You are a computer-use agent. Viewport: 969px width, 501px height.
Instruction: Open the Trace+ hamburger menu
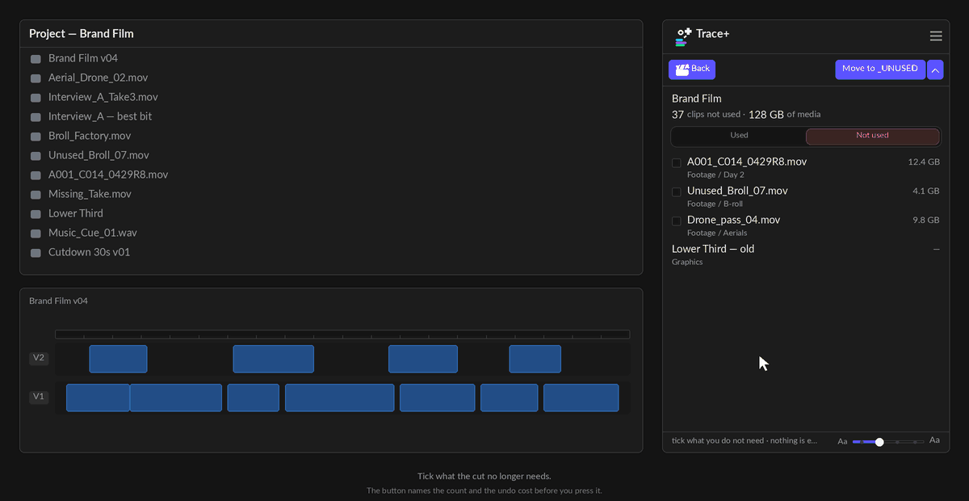(x=936, y=36)
